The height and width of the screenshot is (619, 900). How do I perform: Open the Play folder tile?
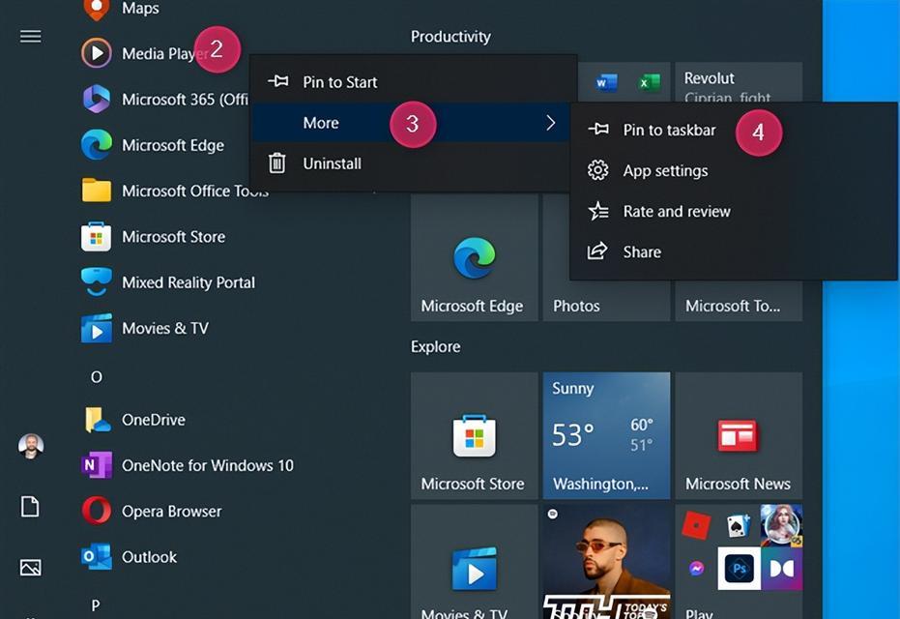coord(739,562)
